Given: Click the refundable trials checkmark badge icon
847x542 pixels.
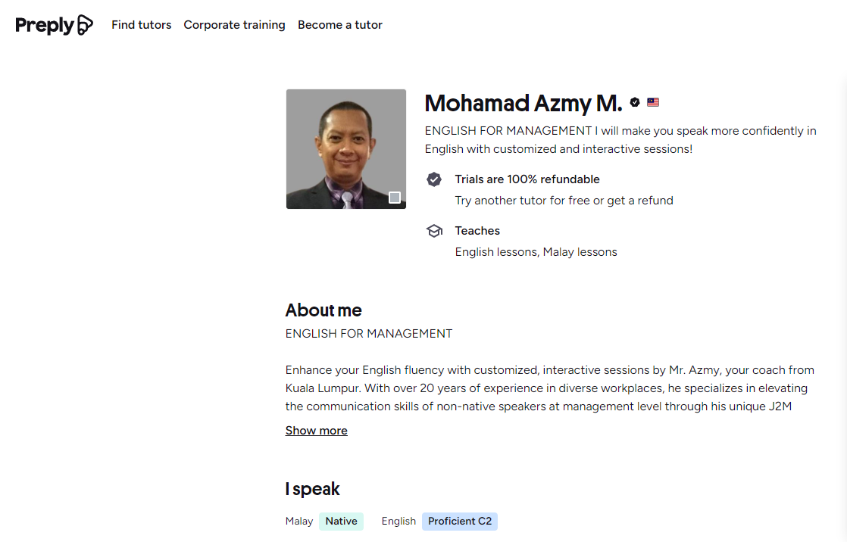Looking at the screenshot, I should pos(434,179).
